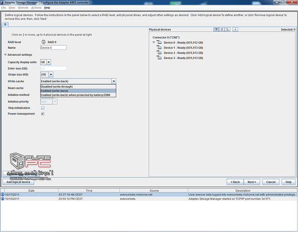This screenshot has height=232, width=298.
Task: Collapse the Advanced settings section
Action: click(x=5, y=55)
